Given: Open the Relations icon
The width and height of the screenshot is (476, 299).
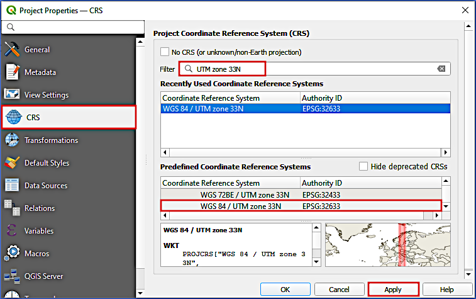Looking at the screenshot, I should point(12,208).
